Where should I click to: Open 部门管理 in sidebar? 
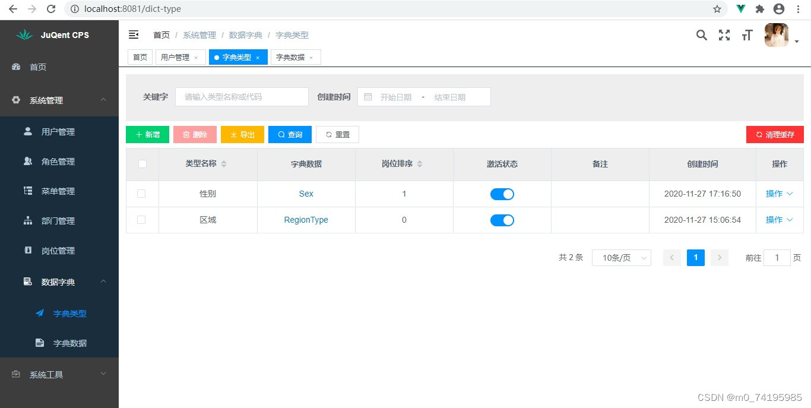pos(59,221)
